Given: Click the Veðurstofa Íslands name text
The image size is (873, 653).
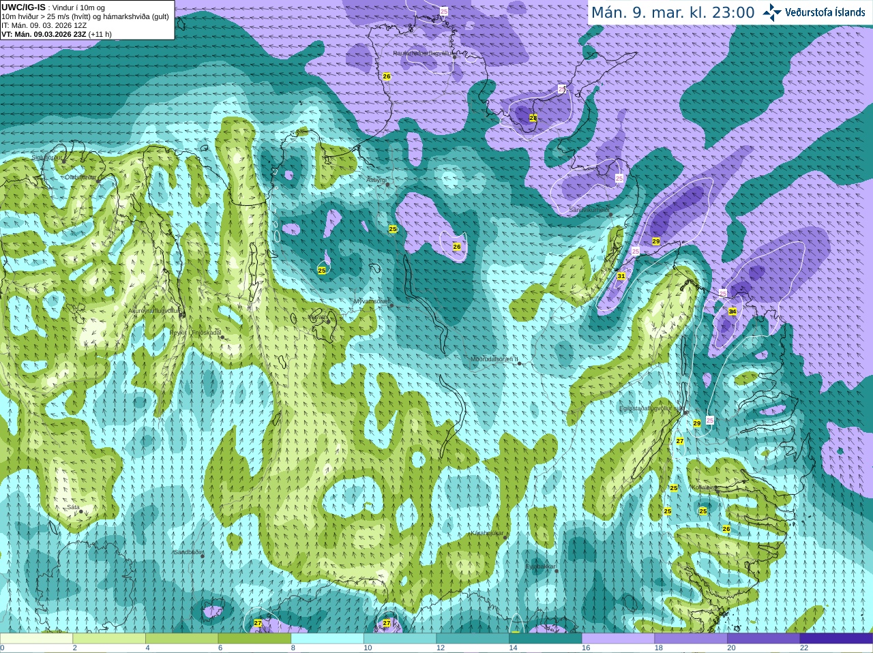Looking at the screenshot, I should point(825,12).
